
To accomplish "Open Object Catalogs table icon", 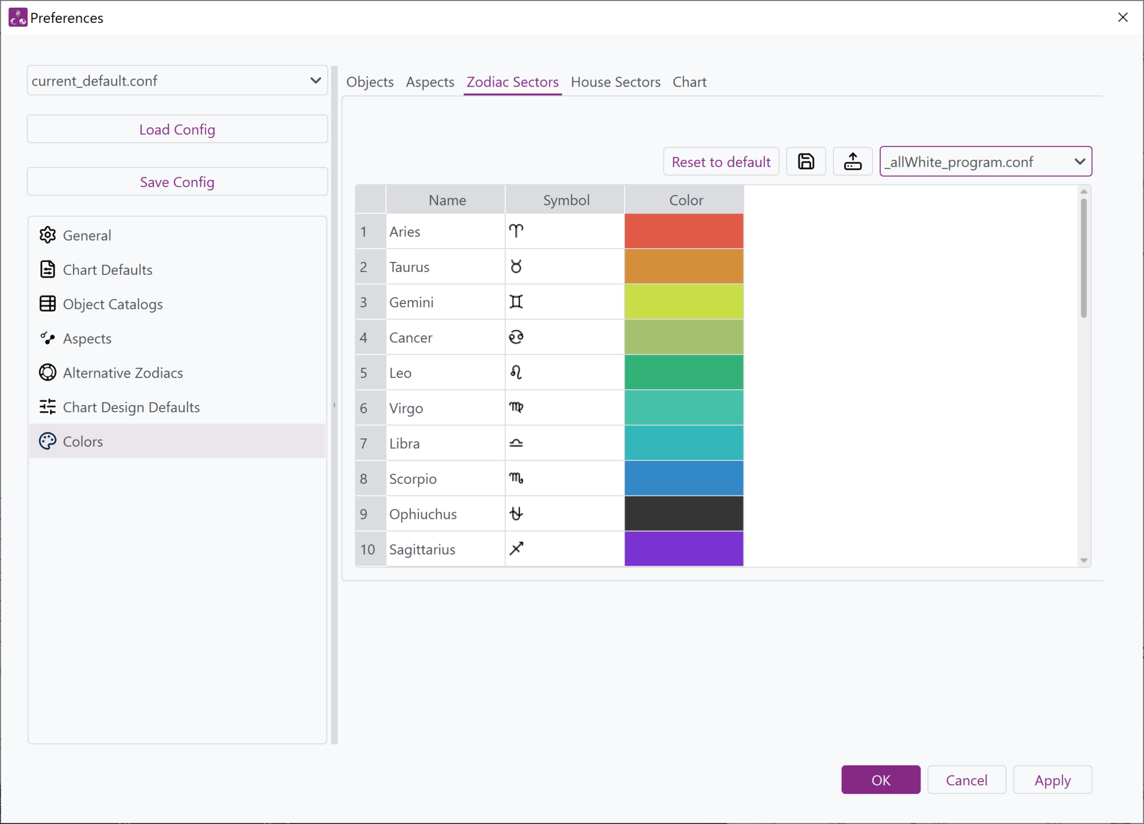I will [47, 304].
